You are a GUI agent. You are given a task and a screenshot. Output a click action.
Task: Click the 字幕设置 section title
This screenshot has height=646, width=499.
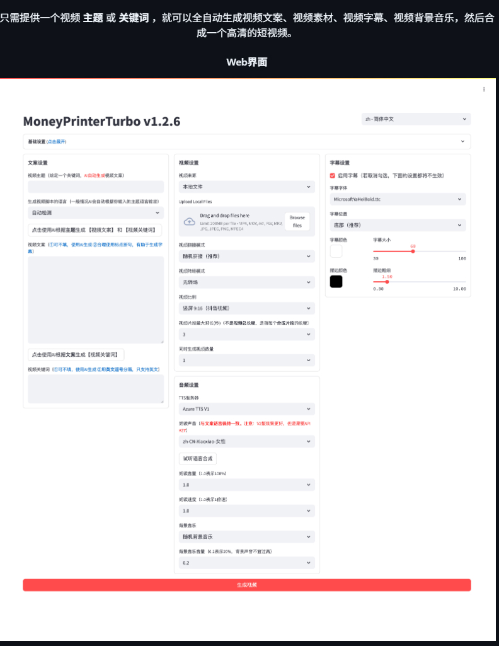[x=340, y=163]
